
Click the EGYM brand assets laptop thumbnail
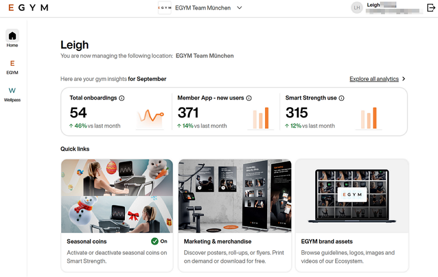351,195
